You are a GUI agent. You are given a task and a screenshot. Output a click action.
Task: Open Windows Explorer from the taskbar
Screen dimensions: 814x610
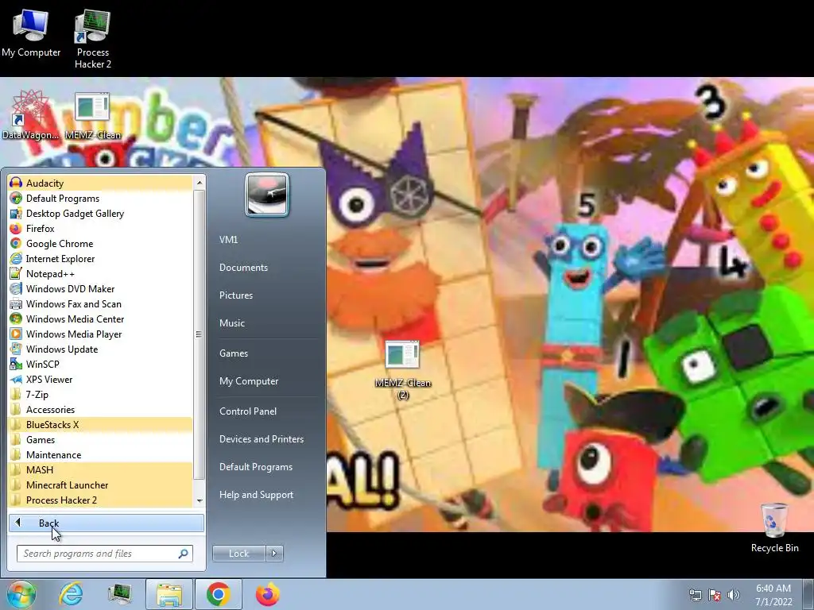pos(169,594)
